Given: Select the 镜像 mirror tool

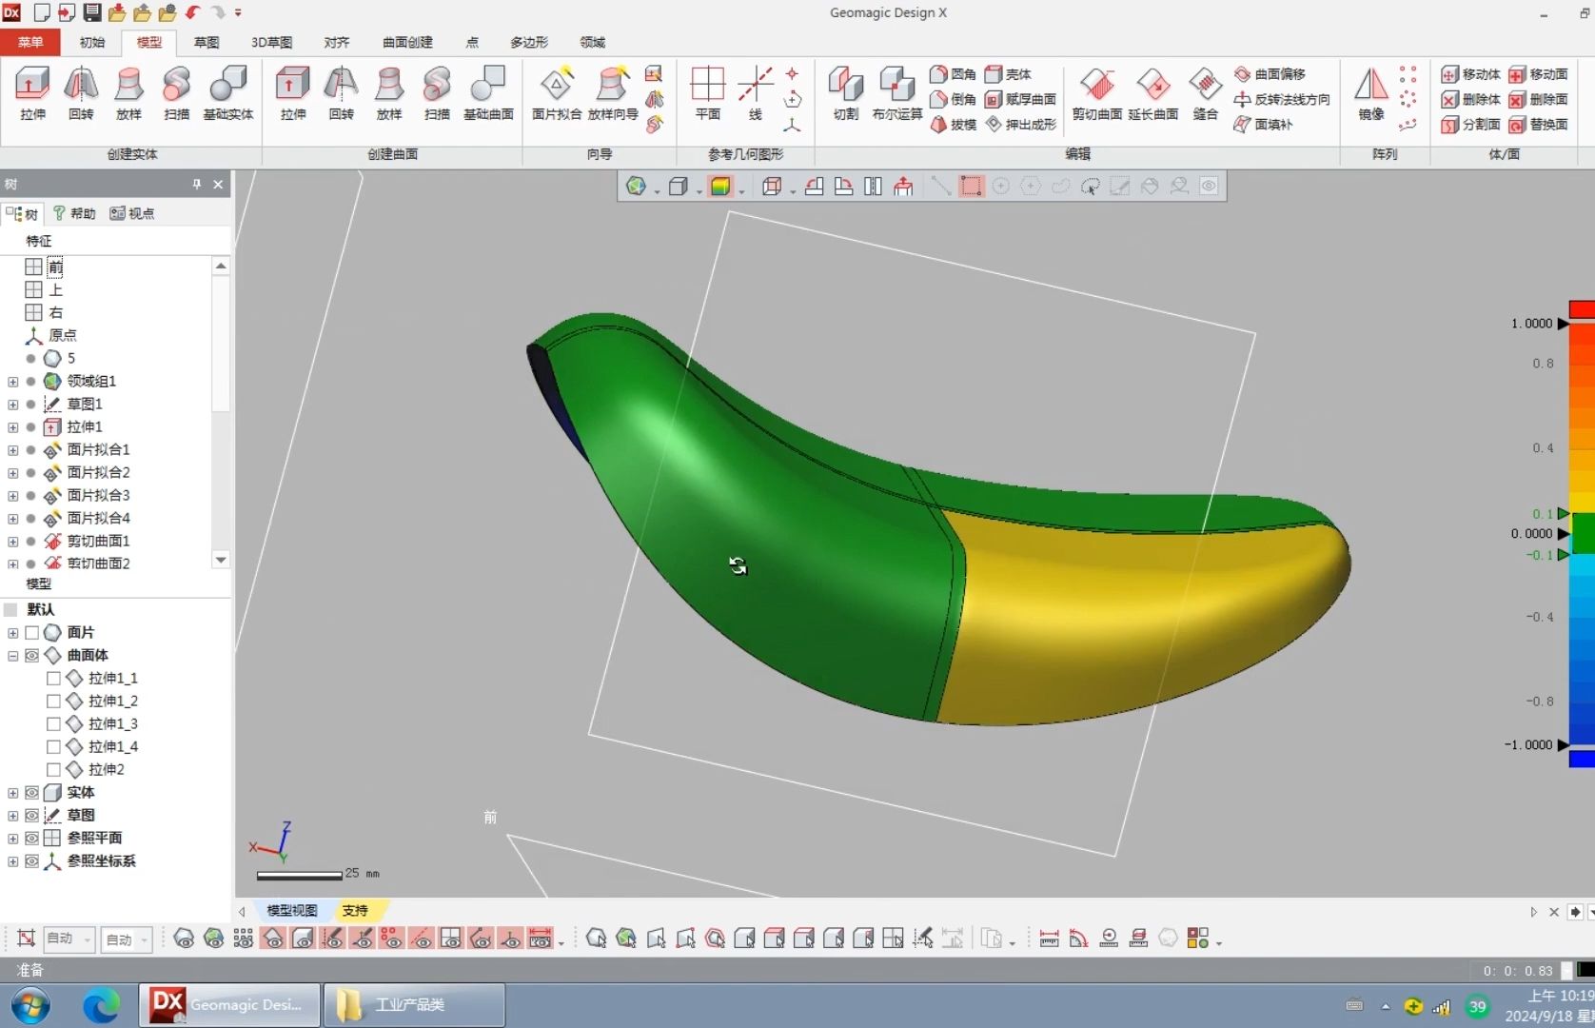Looking at the screenshot, I should [1371, 93].
